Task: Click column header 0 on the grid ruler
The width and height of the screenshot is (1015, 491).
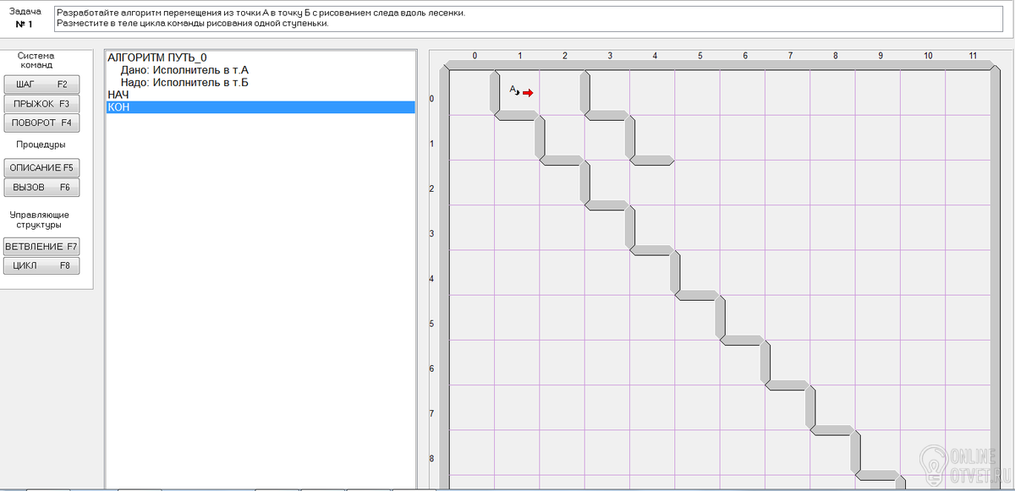Action: pyautogui.click(x=475, y=56)
